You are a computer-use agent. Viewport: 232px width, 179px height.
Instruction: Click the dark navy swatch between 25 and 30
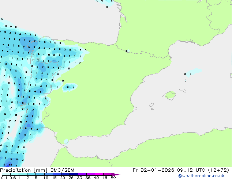74,174
